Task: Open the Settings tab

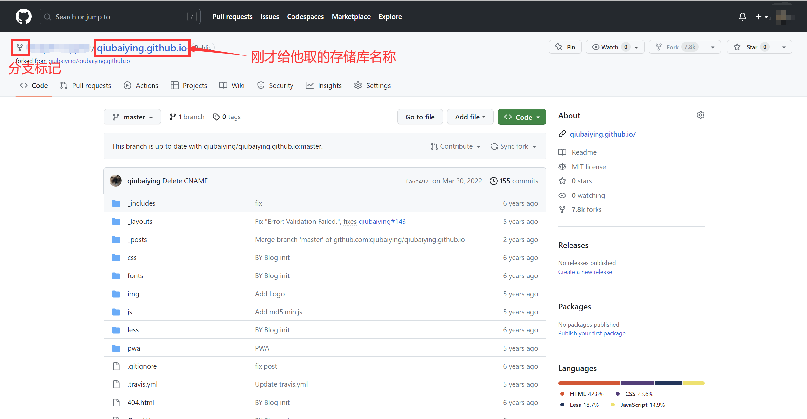Action: (x=373, y=86)
